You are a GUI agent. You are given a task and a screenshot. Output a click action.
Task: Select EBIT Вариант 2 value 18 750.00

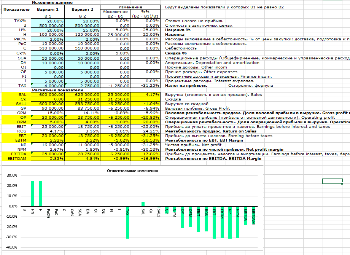83,127
